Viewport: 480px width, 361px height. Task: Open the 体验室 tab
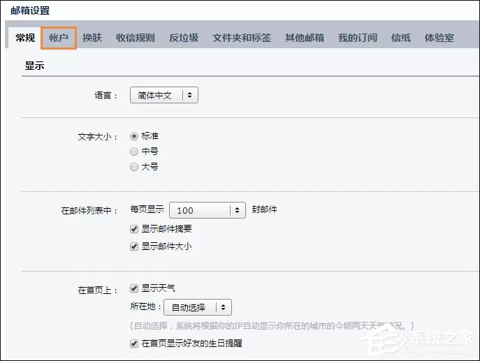tap(439, 38)
